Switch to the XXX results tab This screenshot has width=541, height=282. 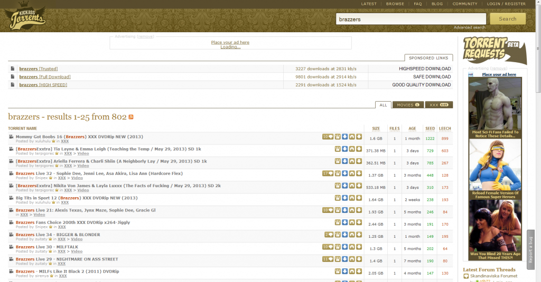(x=439, y=105)
